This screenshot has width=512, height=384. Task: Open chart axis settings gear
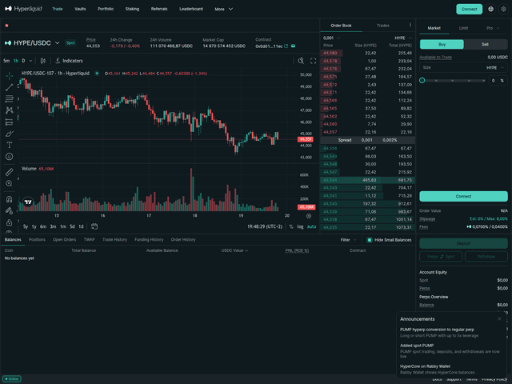tap(309, 216)
